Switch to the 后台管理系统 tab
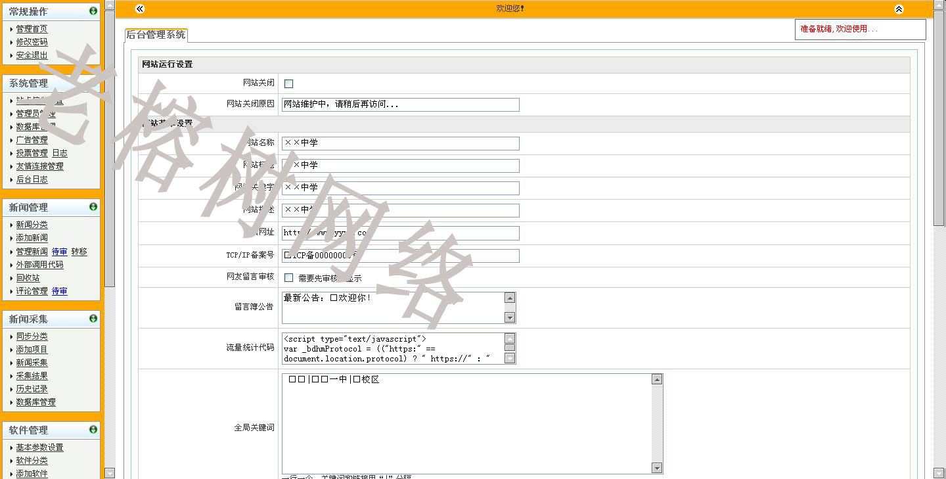946x479 pixels. [x=156, y=34]
